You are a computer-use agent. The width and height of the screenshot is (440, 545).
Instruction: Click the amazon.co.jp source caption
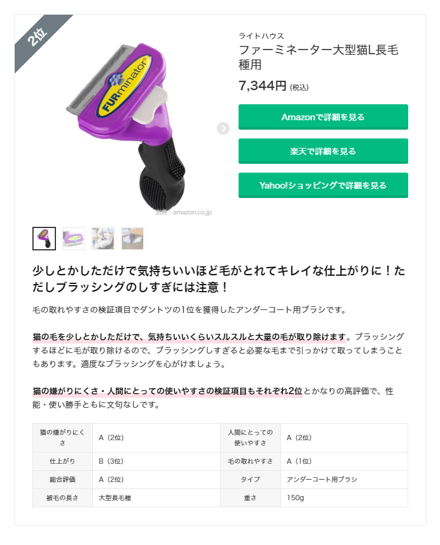click(184, 212)
